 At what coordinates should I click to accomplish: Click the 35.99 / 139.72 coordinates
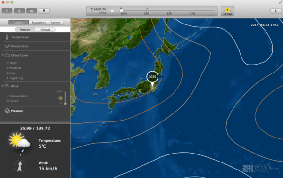pos(35,128)
